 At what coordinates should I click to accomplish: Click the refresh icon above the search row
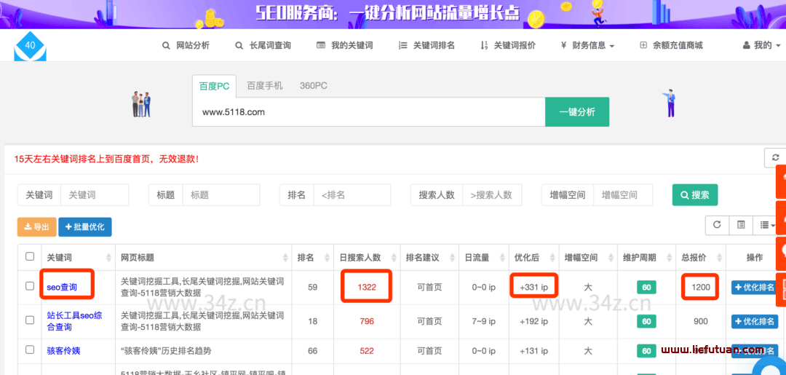pos(775,157)
